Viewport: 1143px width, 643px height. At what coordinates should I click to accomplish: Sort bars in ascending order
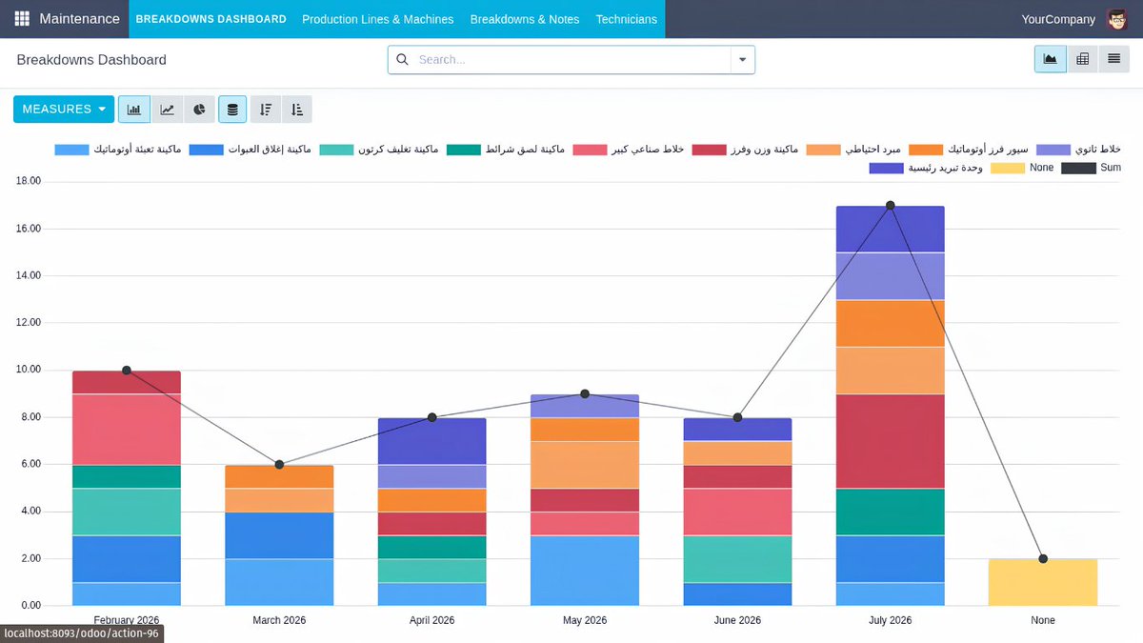point(297,110)
